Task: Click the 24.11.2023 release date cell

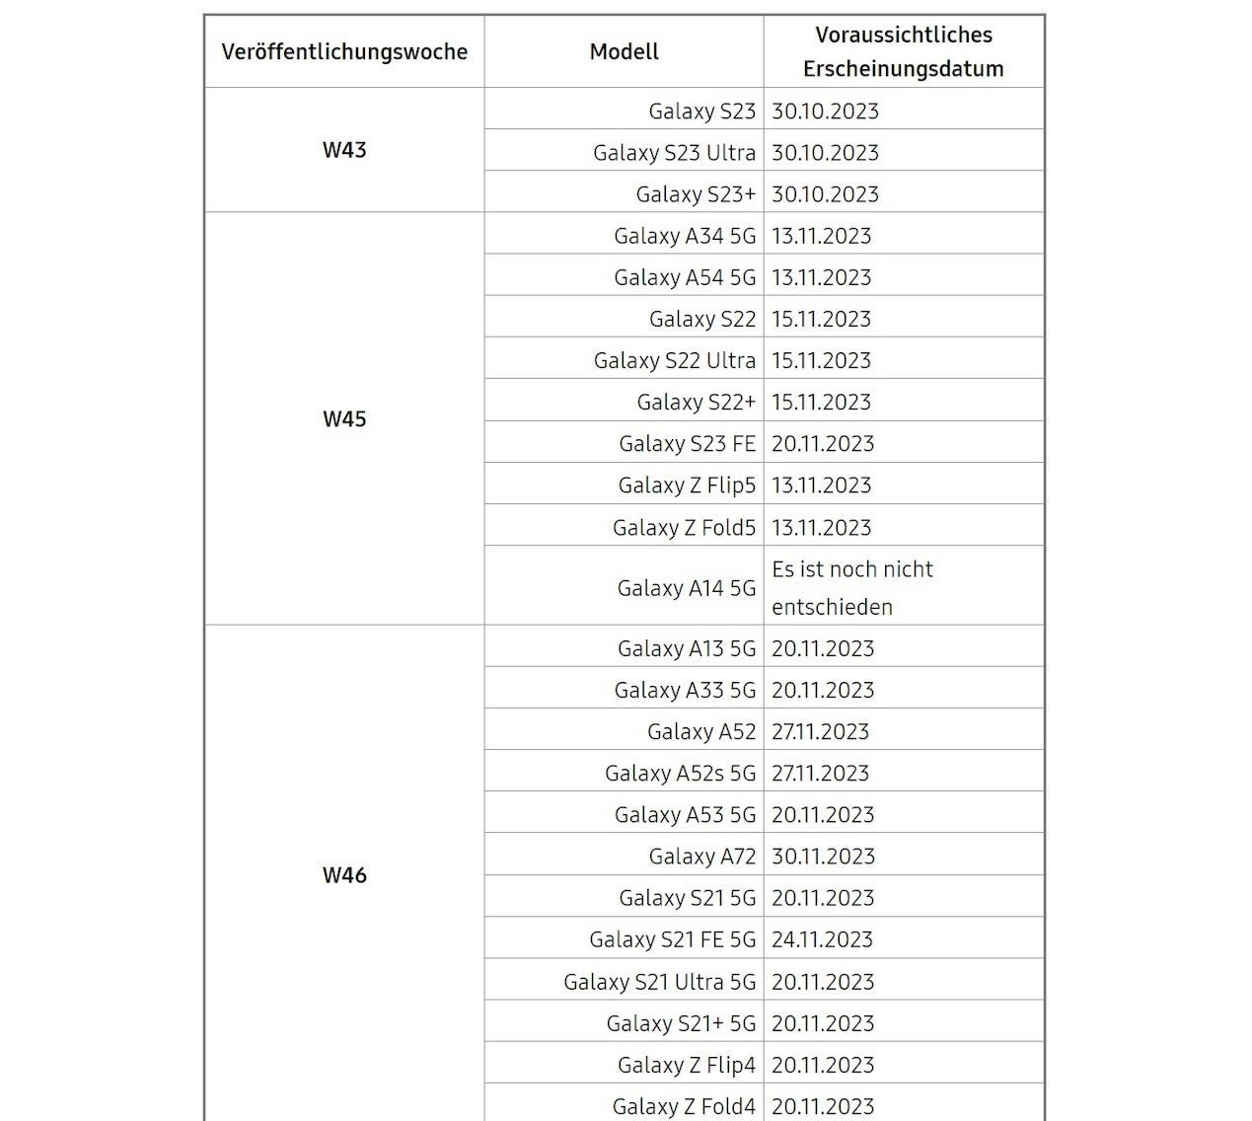Action: (x=903, y=938)
